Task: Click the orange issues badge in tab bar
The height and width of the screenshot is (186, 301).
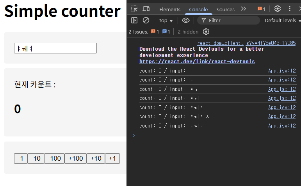Action: 262,9
